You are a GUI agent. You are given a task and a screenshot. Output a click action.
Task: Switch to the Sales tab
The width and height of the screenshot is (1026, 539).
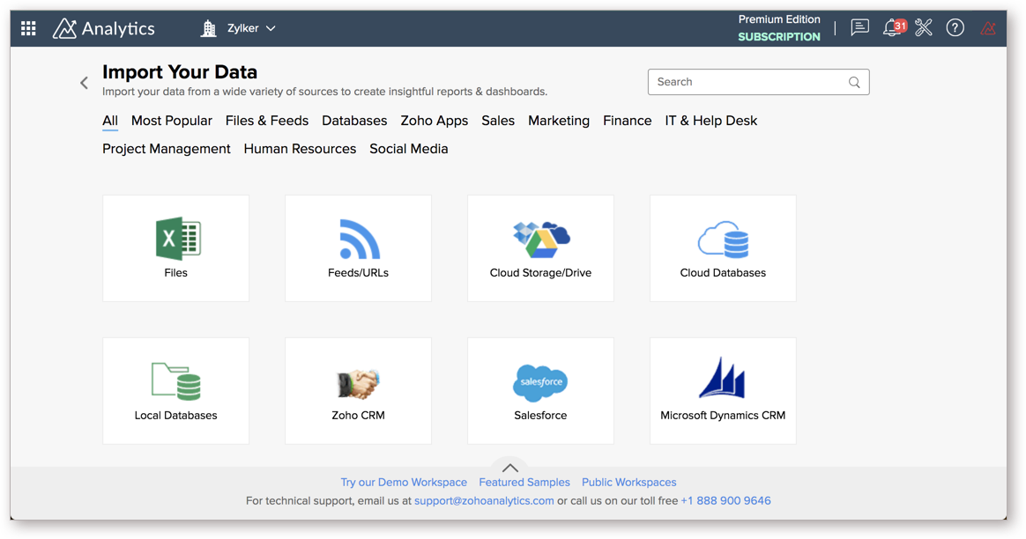(498, 121)
